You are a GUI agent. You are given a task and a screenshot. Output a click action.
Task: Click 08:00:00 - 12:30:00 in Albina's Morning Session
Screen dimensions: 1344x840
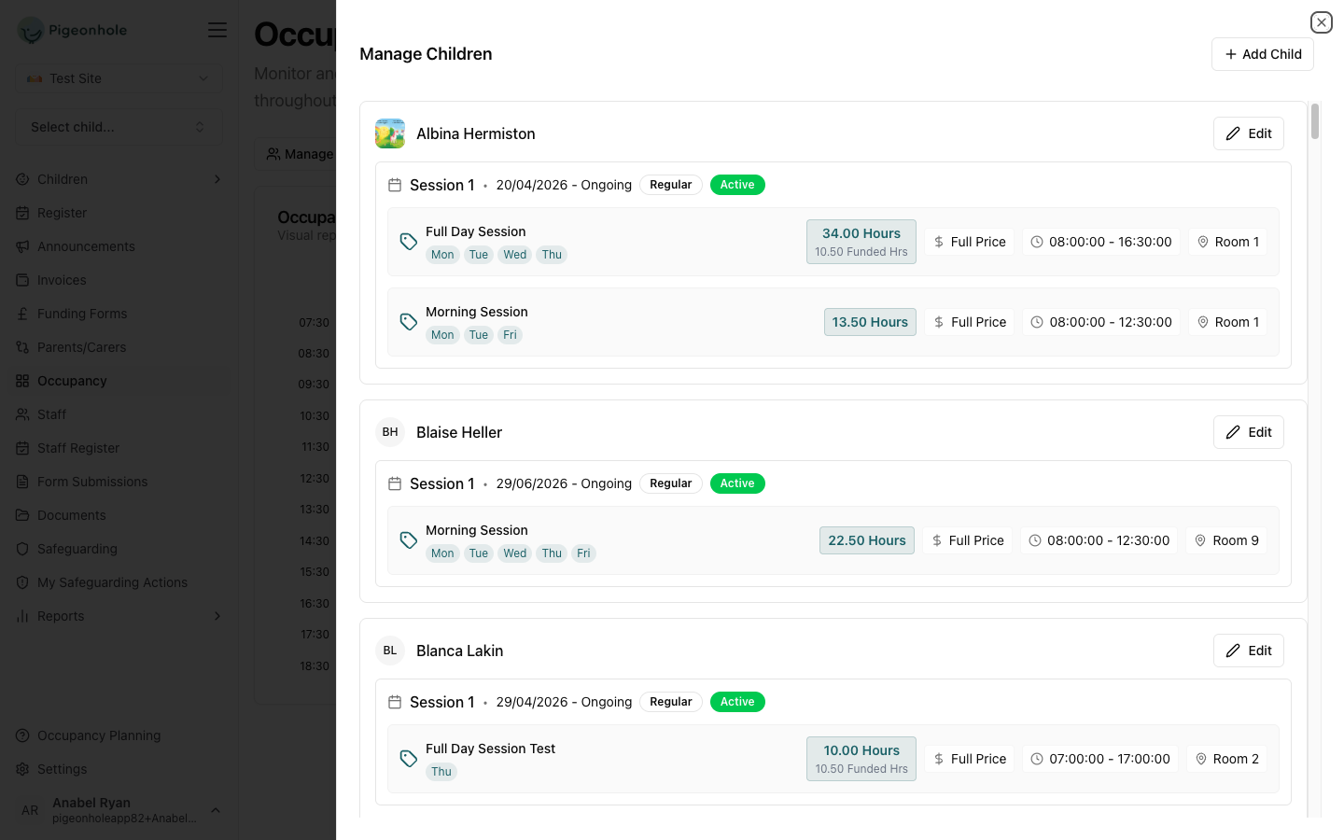1101,322
